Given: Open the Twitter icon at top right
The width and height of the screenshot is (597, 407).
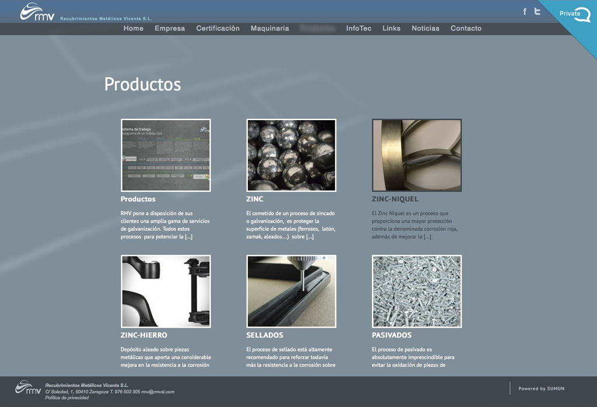Looking at the screenshot, I should coord(538,10).
